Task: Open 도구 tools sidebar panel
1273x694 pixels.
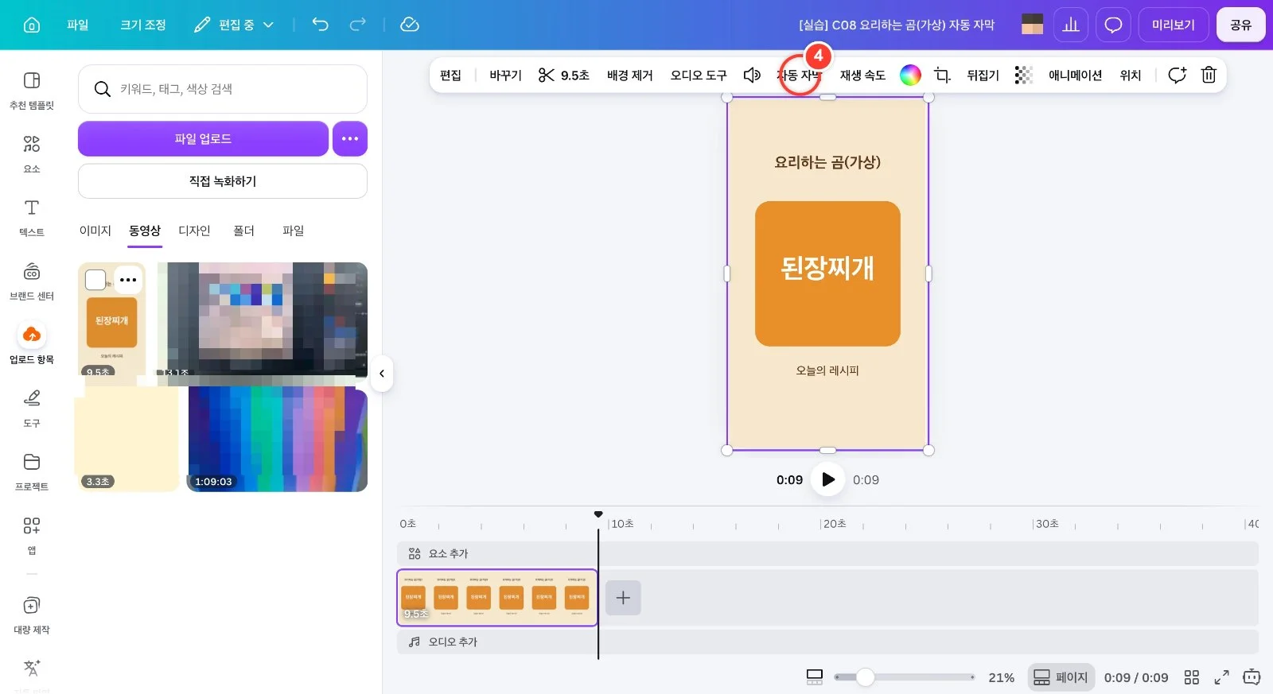Action: pyautogui.click(x=32, y=409)
